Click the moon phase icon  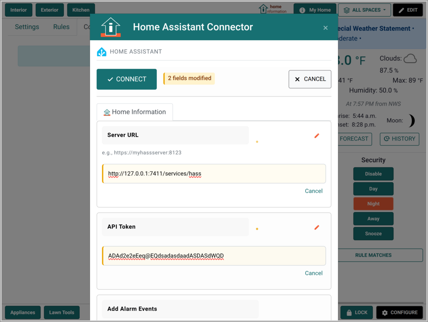[x=412, y=121]
